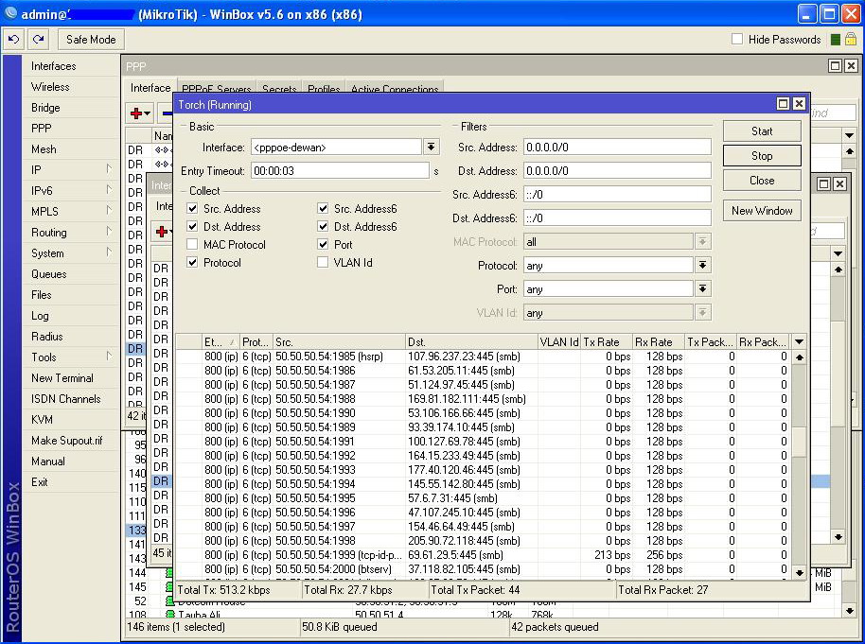Click the red plus add button in PPP window
865x644 pixels.
click(138, 113)
